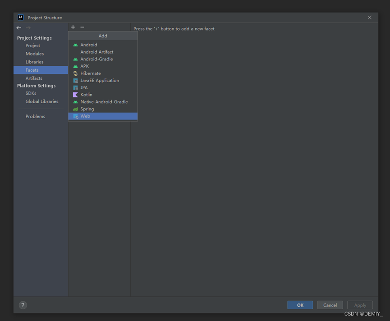Go back with the left arrow
The width and height of the screenshot is (390, 321).
point(18,28)
